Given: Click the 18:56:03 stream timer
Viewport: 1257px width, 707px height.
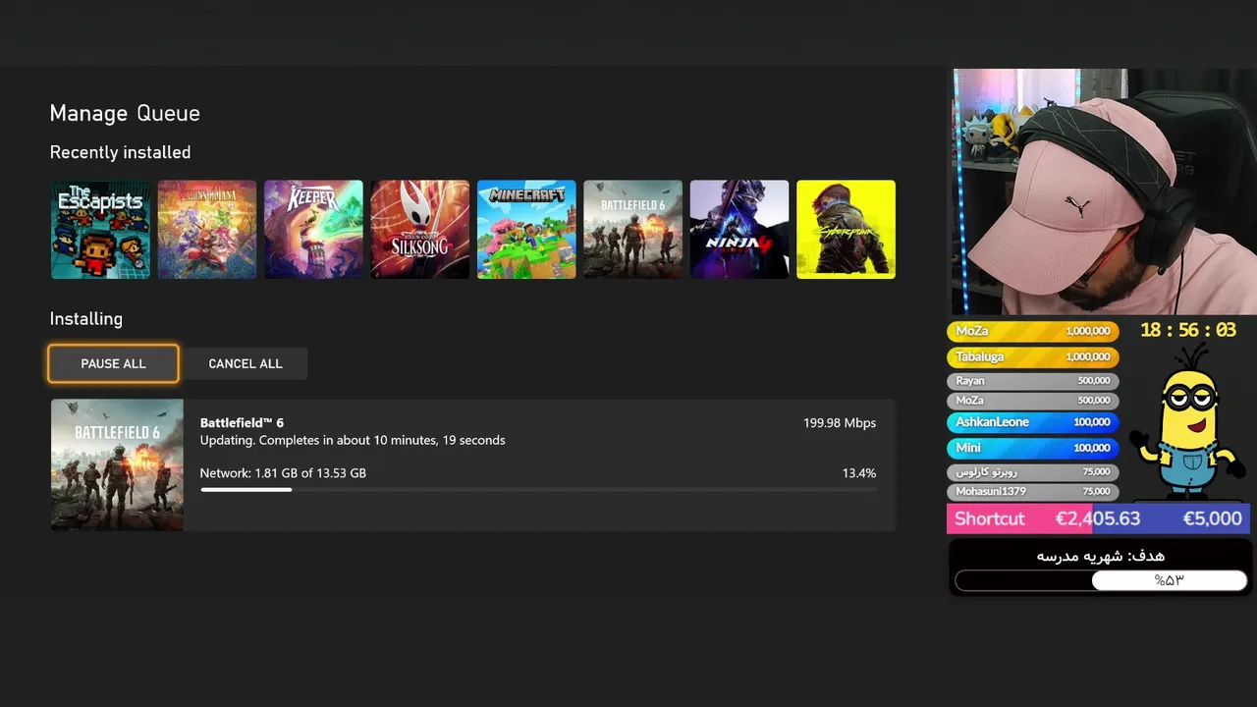Looking at the screenshot, I should (x=1188, y=330).
